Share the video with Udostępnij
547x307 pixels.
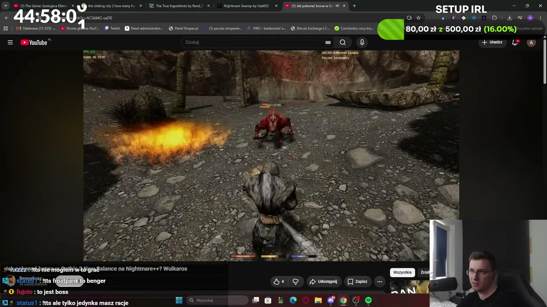coord(323,281)
